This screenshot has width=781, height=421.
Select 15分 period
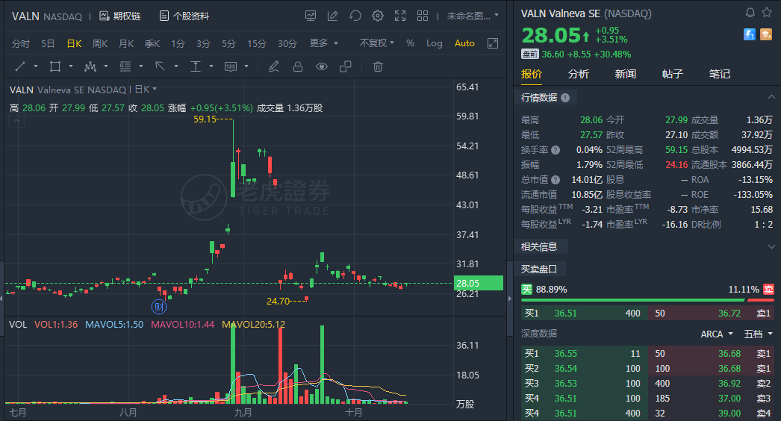coord(257,44)
